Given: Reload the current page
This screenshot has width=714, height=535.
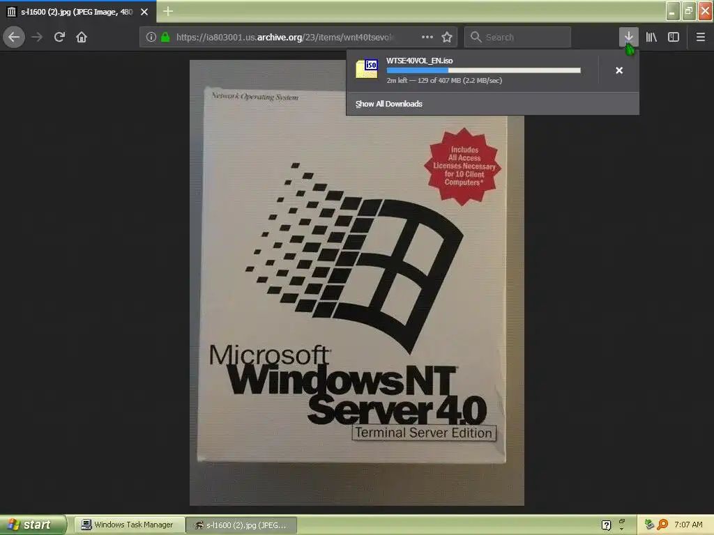Looking at the screenshot, I should click(x=59, y=37).
